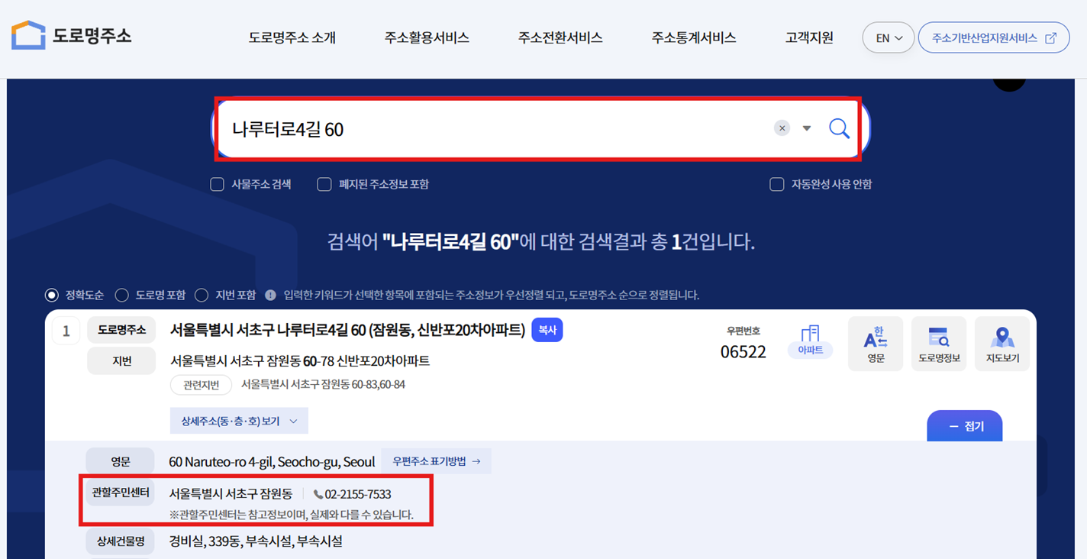Viewport: 1087px width, 559px height.
Task: Click the phone number 02-2155-7533
Action: (358, 495)
